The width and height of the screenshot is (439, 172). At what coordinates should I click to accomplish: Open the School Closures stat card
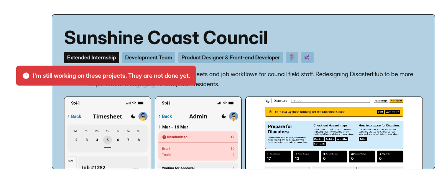tap(334, 157)
